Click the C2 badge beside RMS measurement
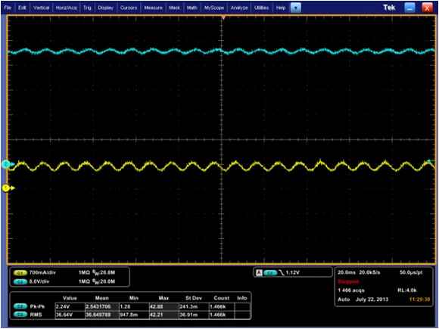This screenshot has height=329, width=439. tap(20, 315)
